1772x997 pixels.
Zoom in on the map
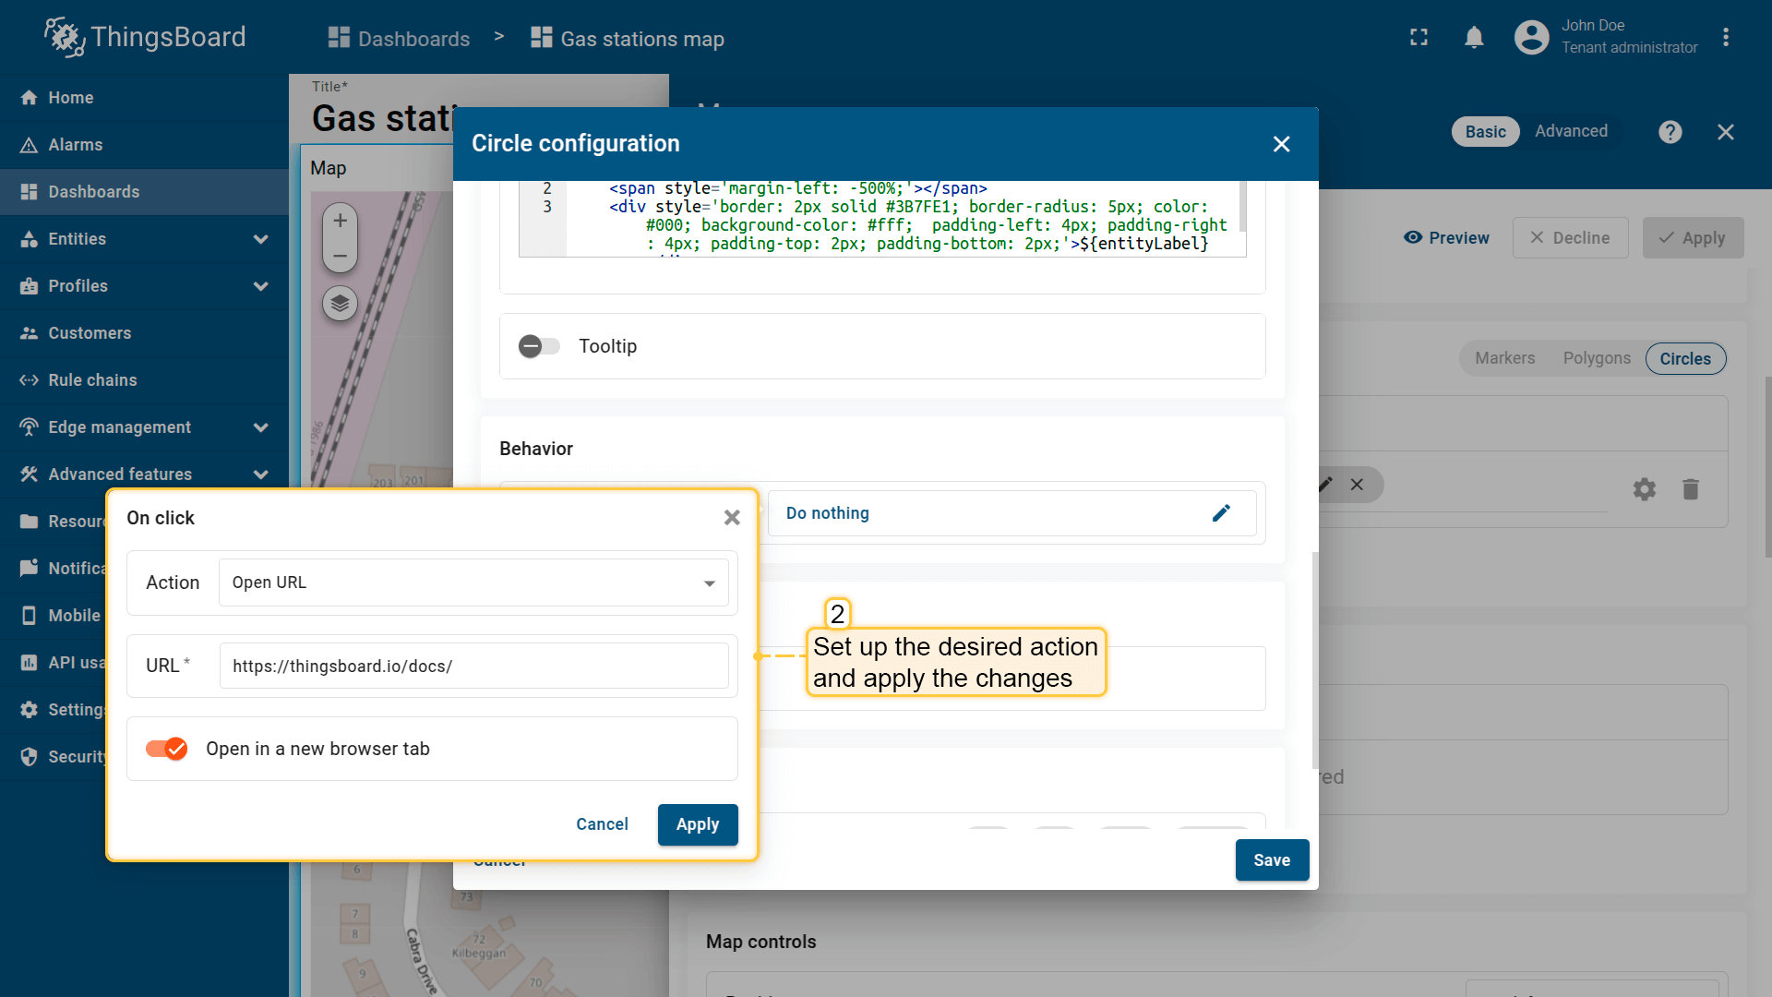(340, 221)
